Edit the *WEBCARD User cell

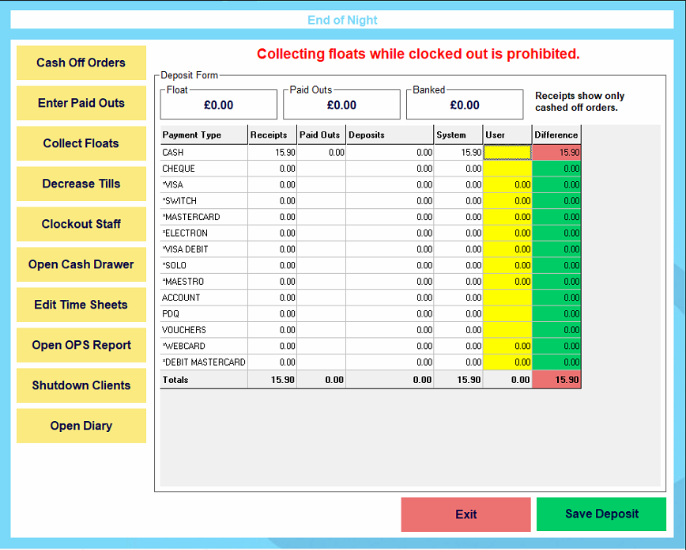coord(507,346)
